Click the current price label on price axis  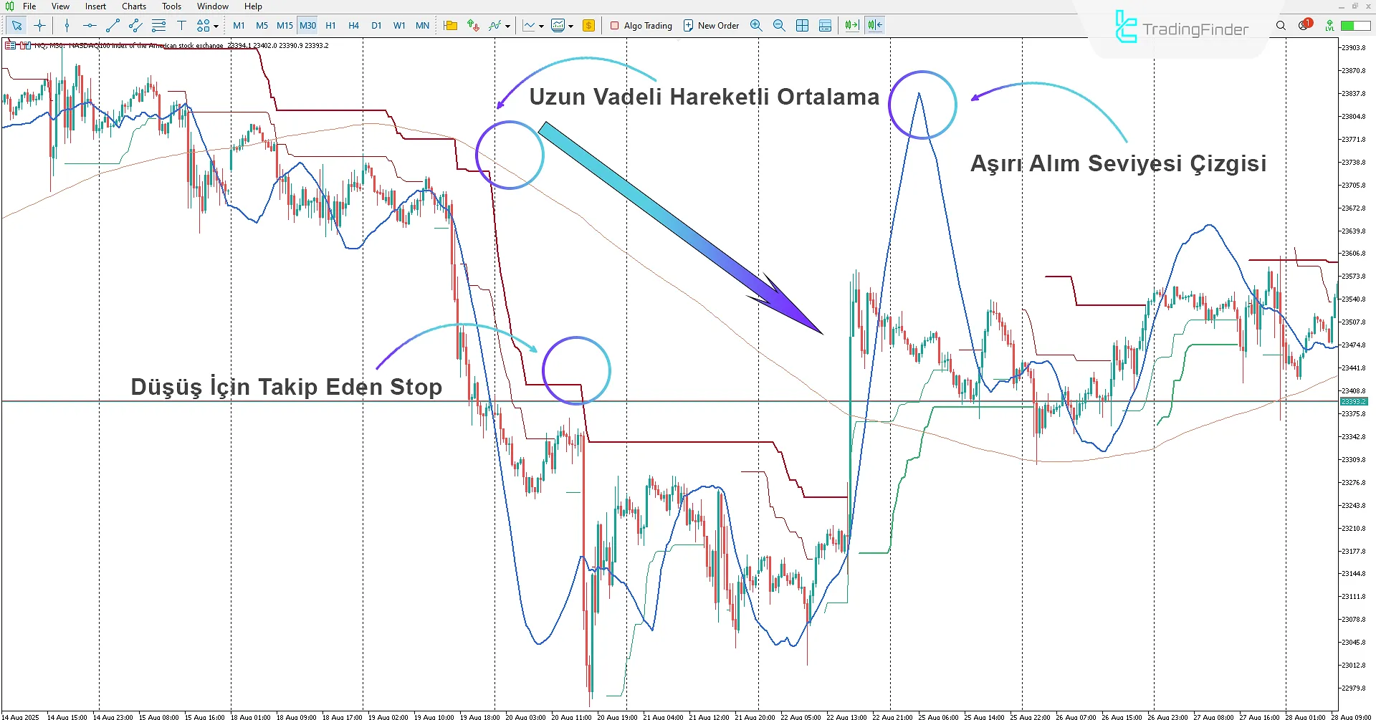[1354, 401]
